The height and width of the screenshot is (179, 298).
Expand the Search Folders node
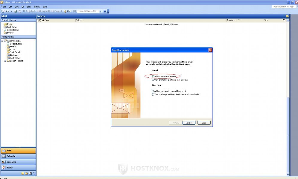5,61
